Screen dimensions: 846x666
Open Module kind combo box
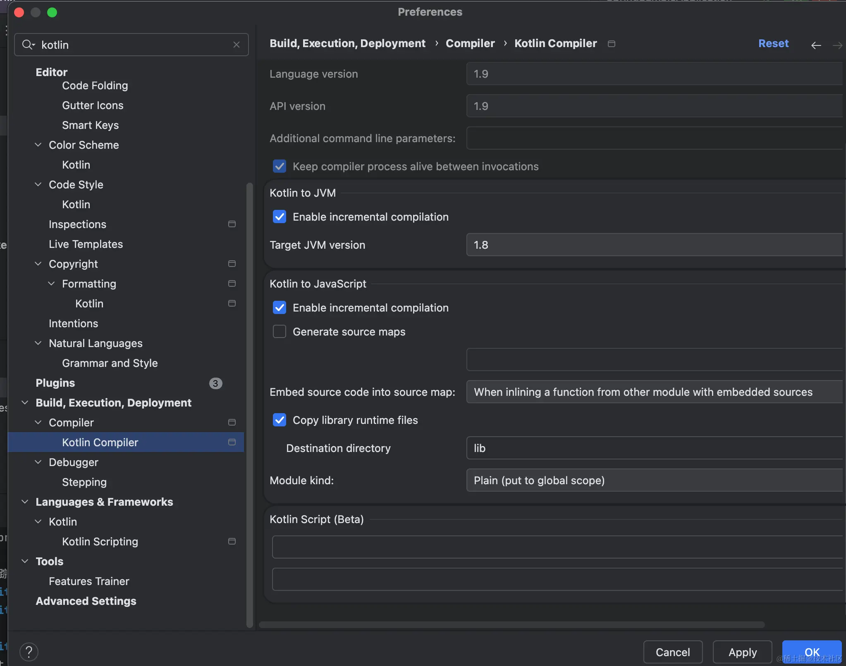[x=654, y=480]
